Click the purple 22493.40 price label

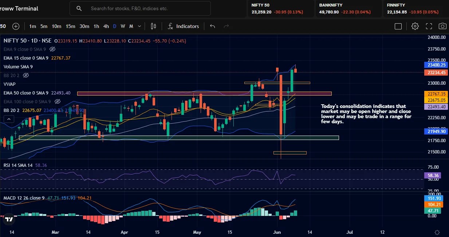(436, 107)
